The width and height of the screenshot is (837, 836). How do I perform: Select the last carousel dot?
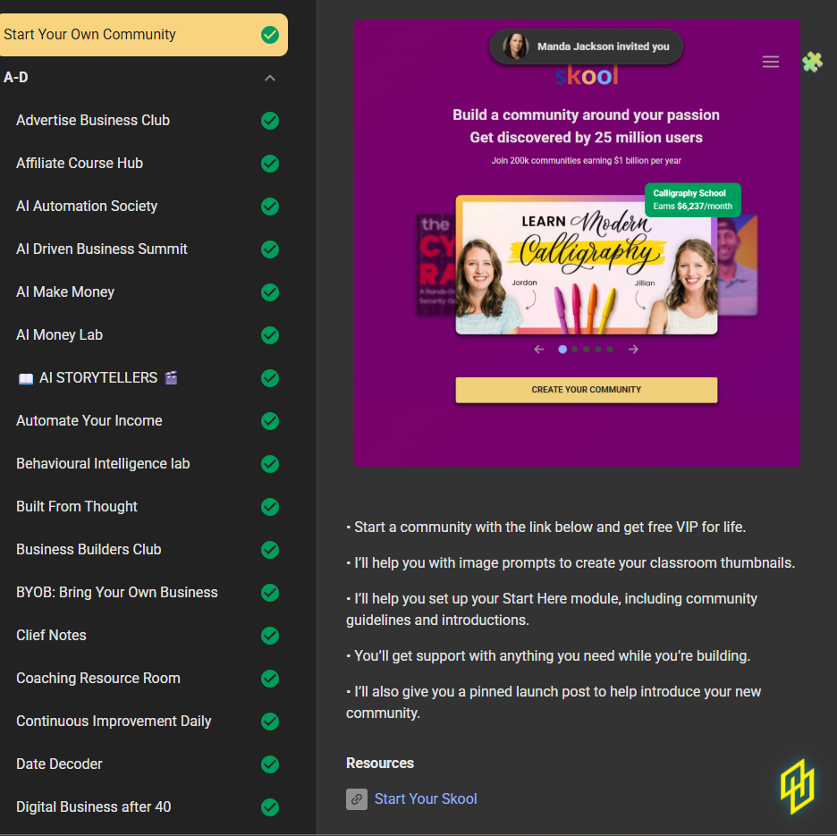[610, 349]
